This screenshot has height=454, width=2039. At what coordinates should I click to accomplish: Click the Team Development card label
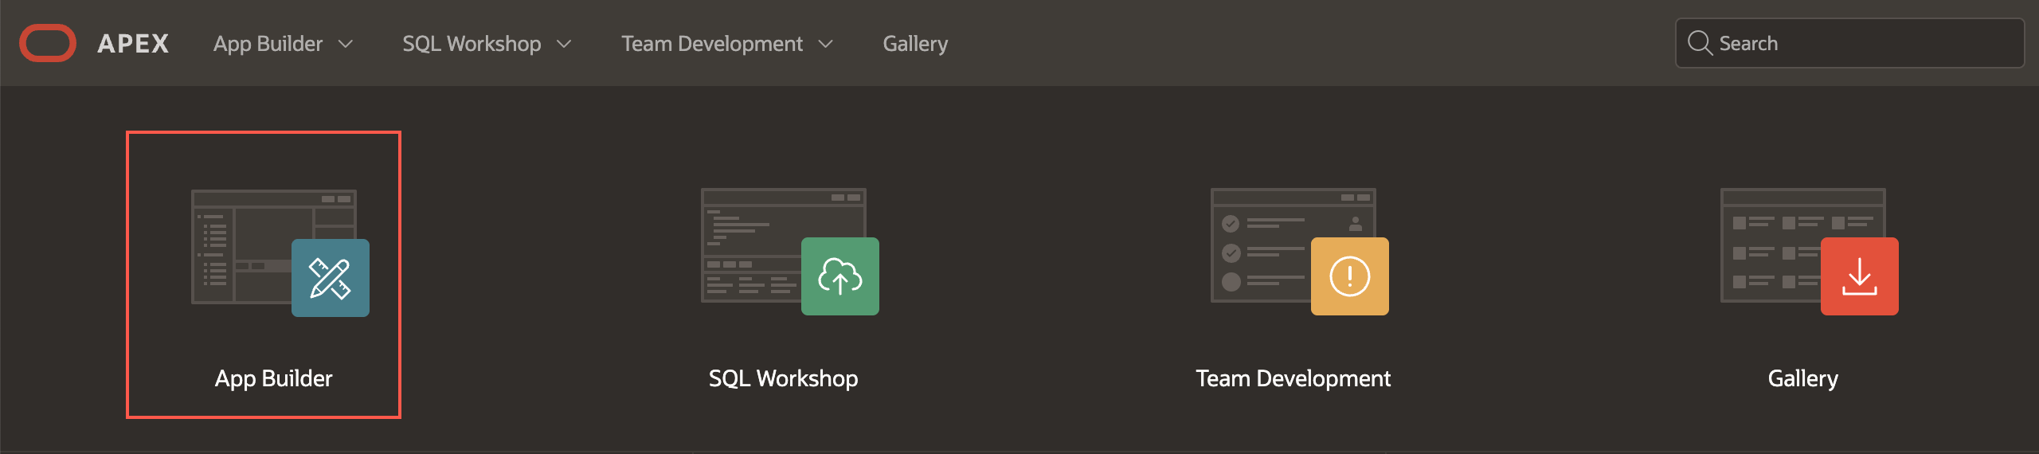coord(1293,378)
